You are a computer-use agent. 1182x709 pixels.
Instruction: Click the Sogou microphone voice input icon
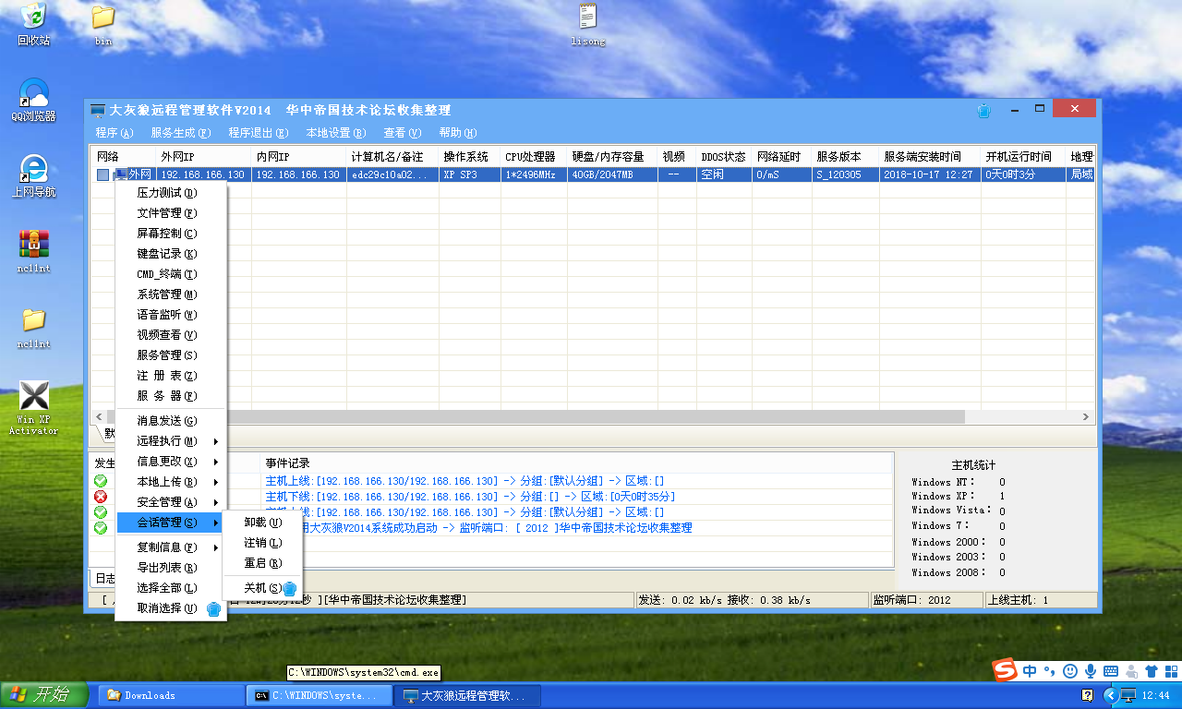(x=1091, y=671)
